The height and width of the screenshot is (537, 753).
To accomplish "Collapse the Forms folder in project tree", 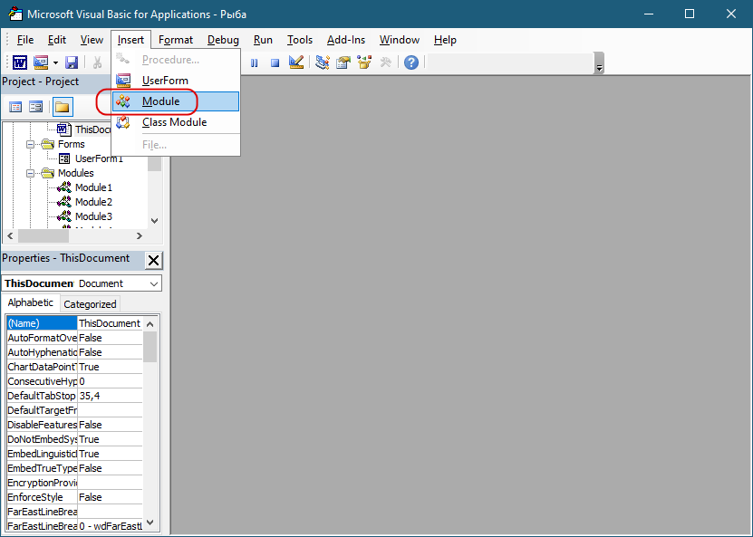I will pyautogui.click(x=30, y=144).
